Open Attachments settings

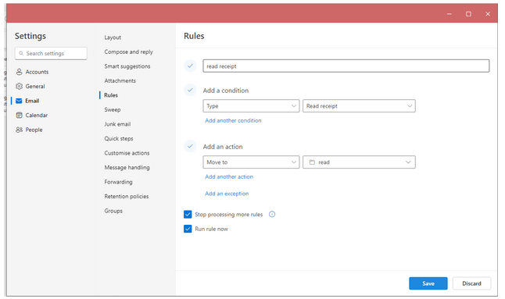tap(120, 80)
